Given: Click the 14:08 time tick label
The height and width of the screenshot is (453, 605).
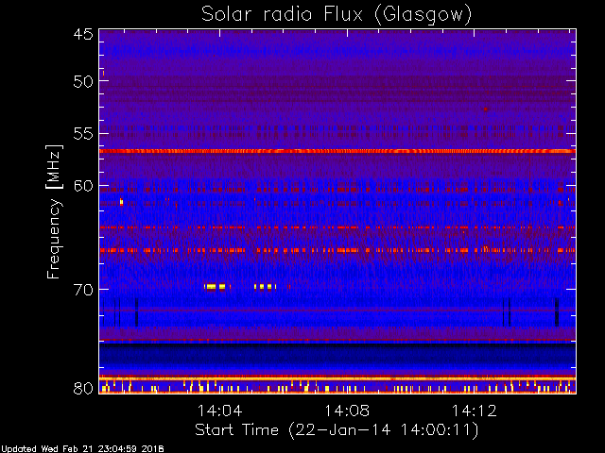Looking at the screenshot, I should click(347, 411).
